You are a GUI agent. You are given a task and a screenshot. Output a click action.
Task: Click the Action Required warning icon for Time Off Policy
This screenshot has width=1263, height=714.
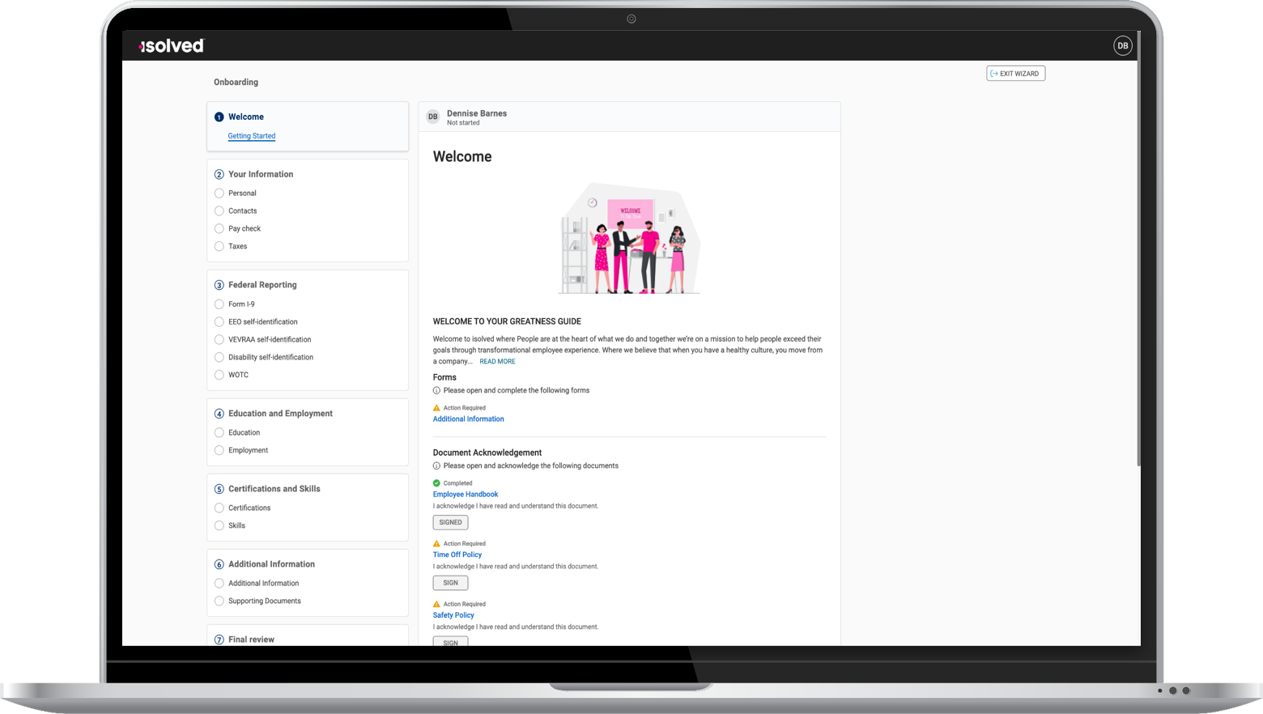(436, 543)
